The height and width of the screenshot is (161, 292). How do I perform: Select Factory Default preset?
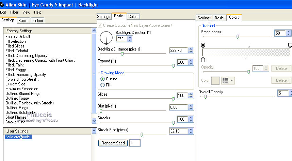click(18, 37)
